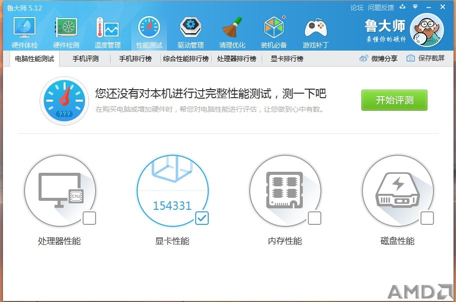This screenshot has width=456, height=302.
Task: Click the 显卡性能 circle showing 154331
Action: [173, 191]
